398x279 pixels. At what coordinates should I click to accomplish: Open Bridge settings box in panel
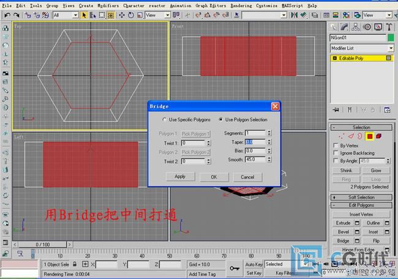click(357, 240)
